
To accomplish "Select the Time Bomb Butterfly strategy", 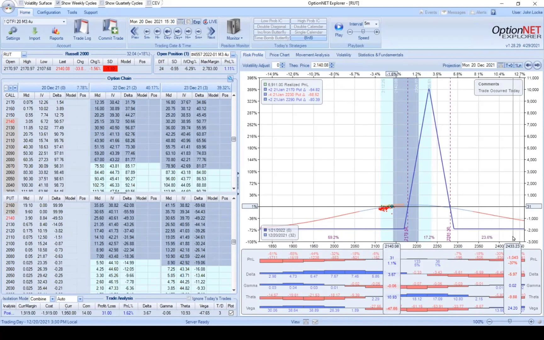I will click(272, 38).
